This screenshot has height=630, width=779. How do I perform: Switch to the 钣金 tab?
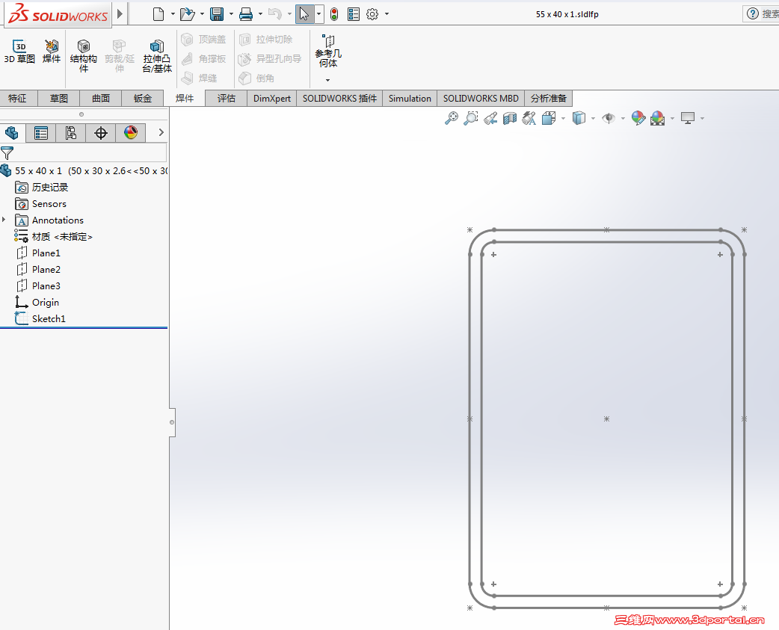click(143, 99)
